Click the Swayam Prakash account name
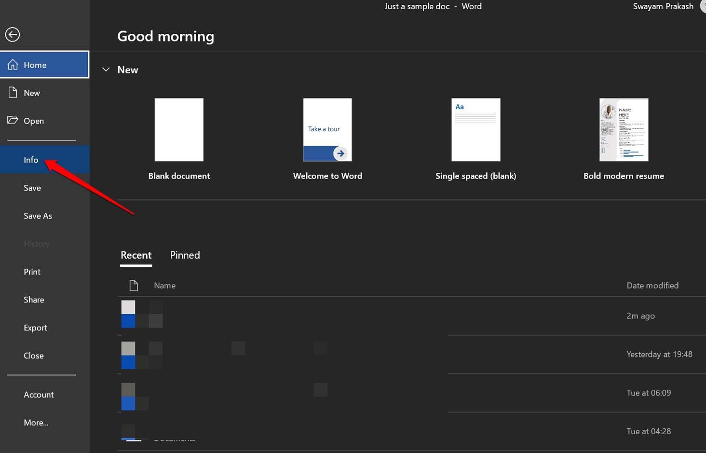 [663, 6]
